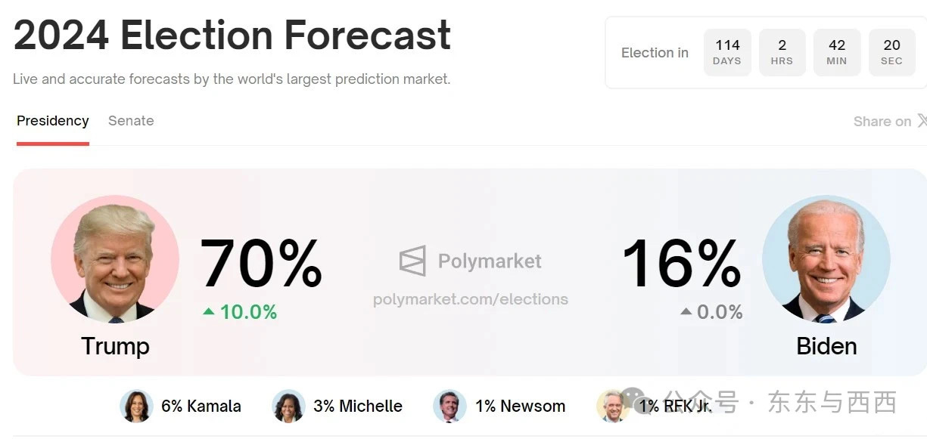
Task: Click the X share icon
Action: click(x=922, y=121)
